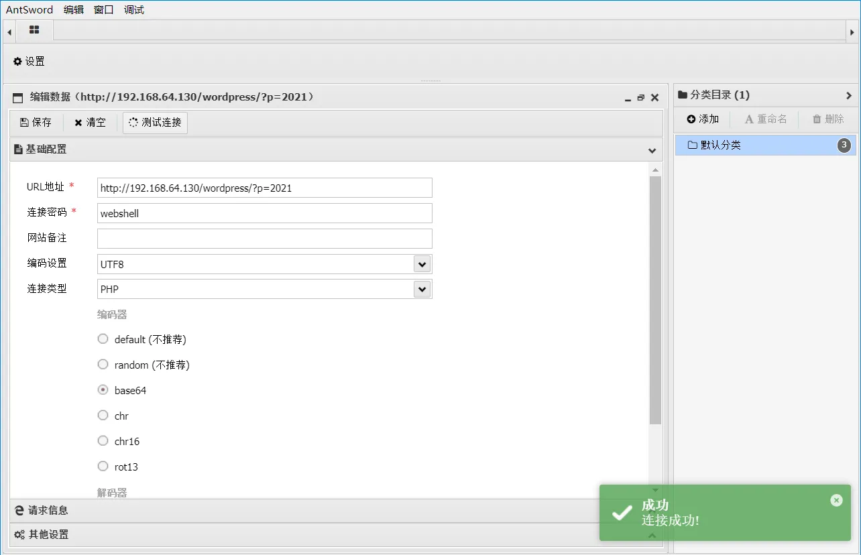861x555 pixels.
Task: Close the edit data panel
Action: [655, 98]
